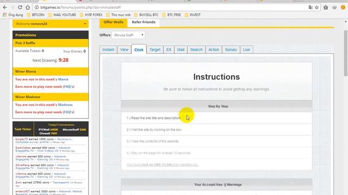
Task: Open the Miner Mania promotion header
Action: point(51,71)
